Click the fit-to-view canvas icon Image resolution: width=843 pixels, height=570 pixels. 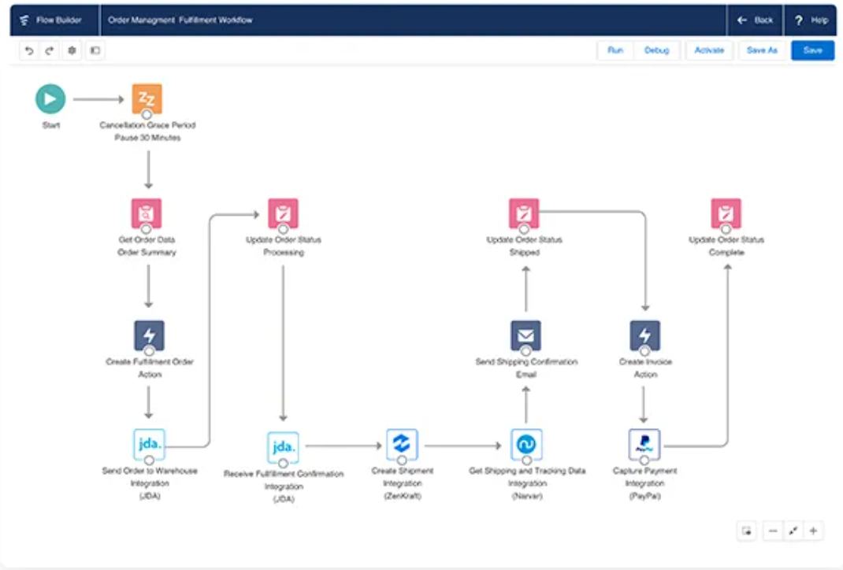[793, 531]
